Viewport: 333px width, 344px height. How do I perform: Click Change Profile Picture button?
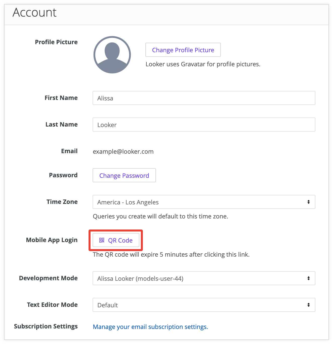183,50
